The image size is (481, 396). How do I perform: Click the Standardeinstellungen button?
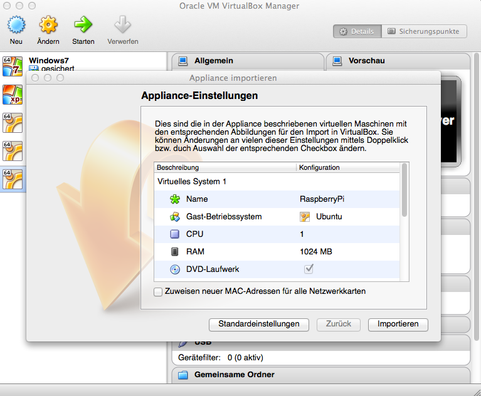[x=258, y=325]
